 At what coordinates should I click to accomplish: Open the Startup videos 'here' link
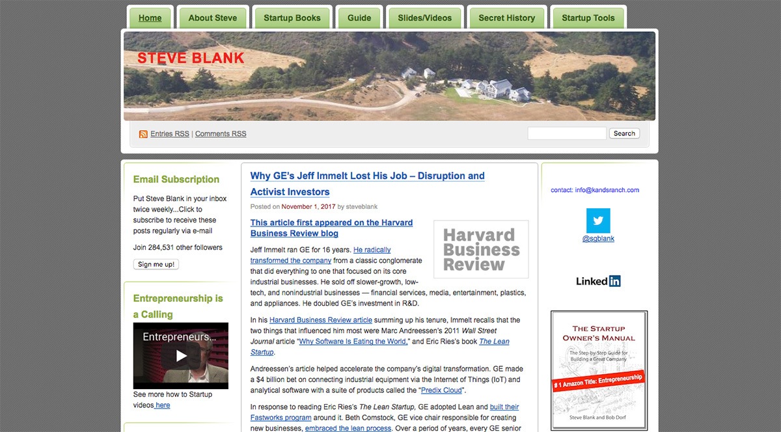tap(163, 405)
